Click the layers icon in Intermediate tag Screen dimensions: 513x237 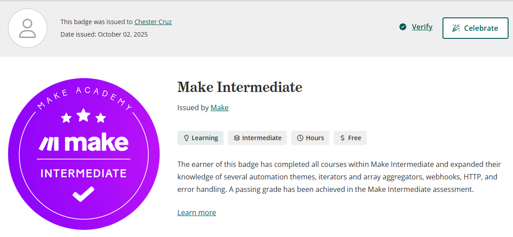237,138
